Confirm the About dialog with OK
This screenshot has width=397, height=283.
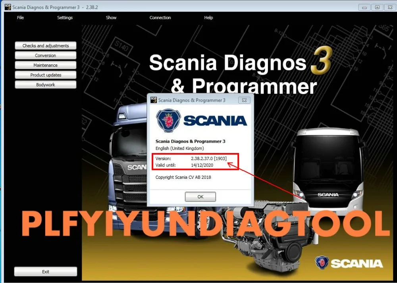(x=200, y=197)
